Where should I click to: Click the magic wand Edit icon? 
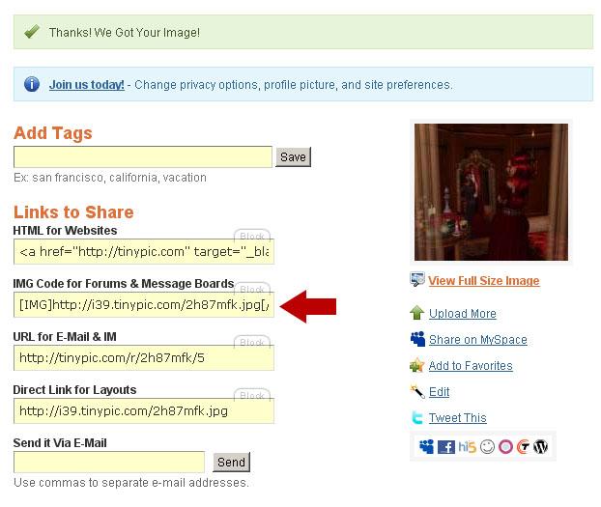[417, 391]
